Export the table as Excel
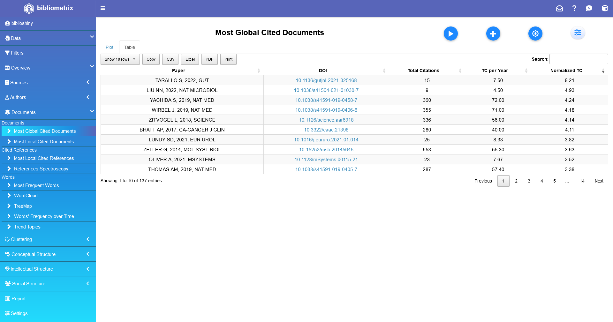Image resolution: width=613 pixels, height=322 pixels. (190, 59)
